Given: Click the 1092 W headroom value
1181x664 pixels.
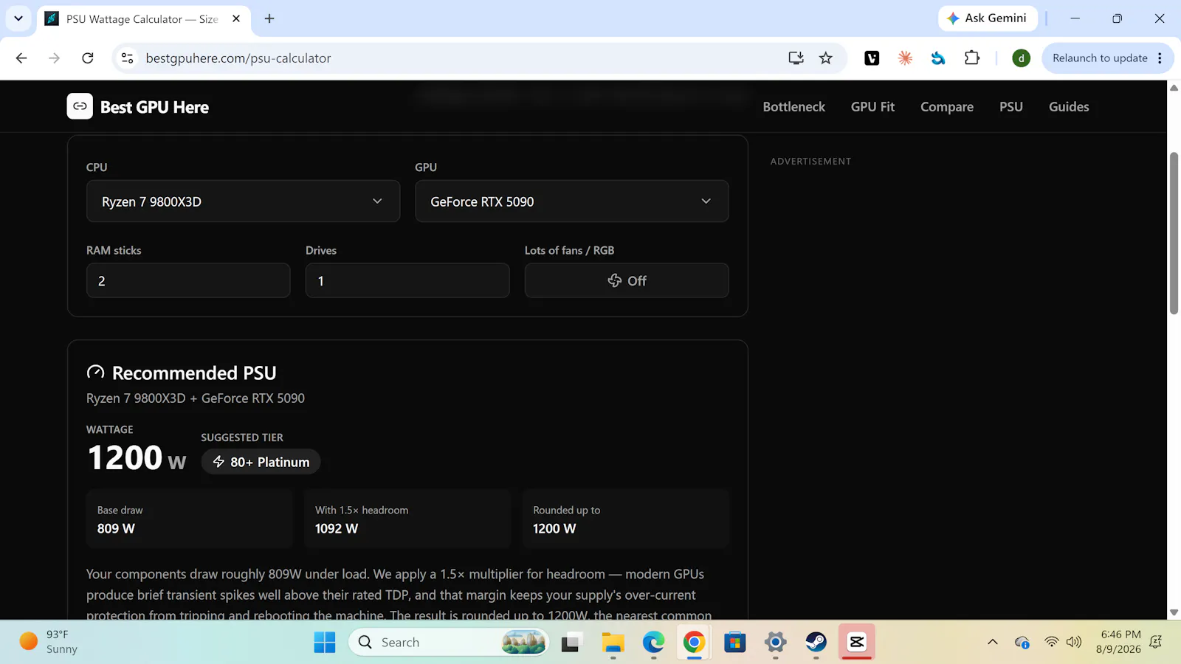Looking at the screenshot, I should pos(337,528).
